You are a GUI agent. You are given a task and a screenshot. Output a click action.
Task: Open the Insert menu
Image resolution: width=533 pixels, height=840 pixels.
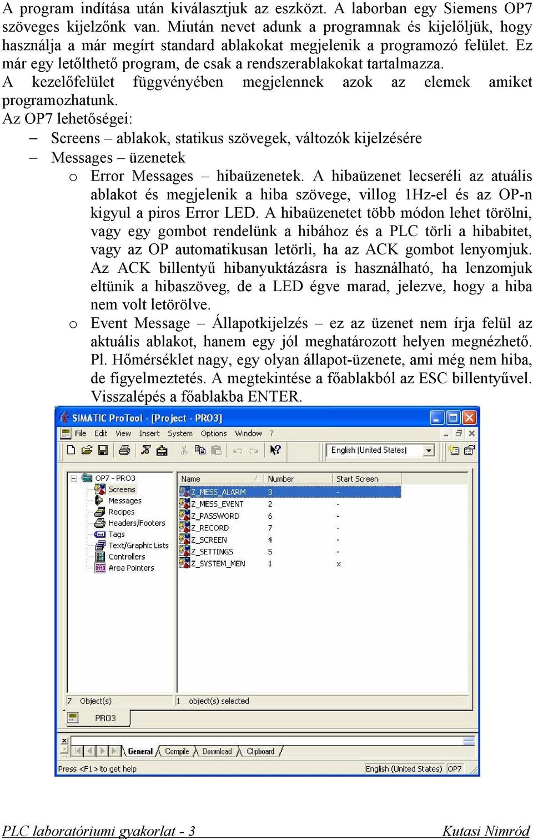pos(149,433)
